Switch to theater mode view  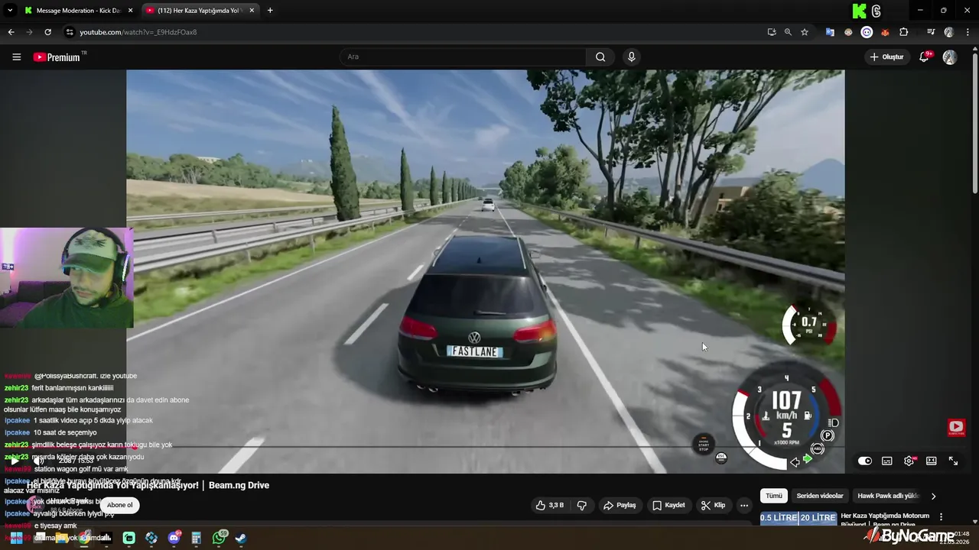point(931,461)
